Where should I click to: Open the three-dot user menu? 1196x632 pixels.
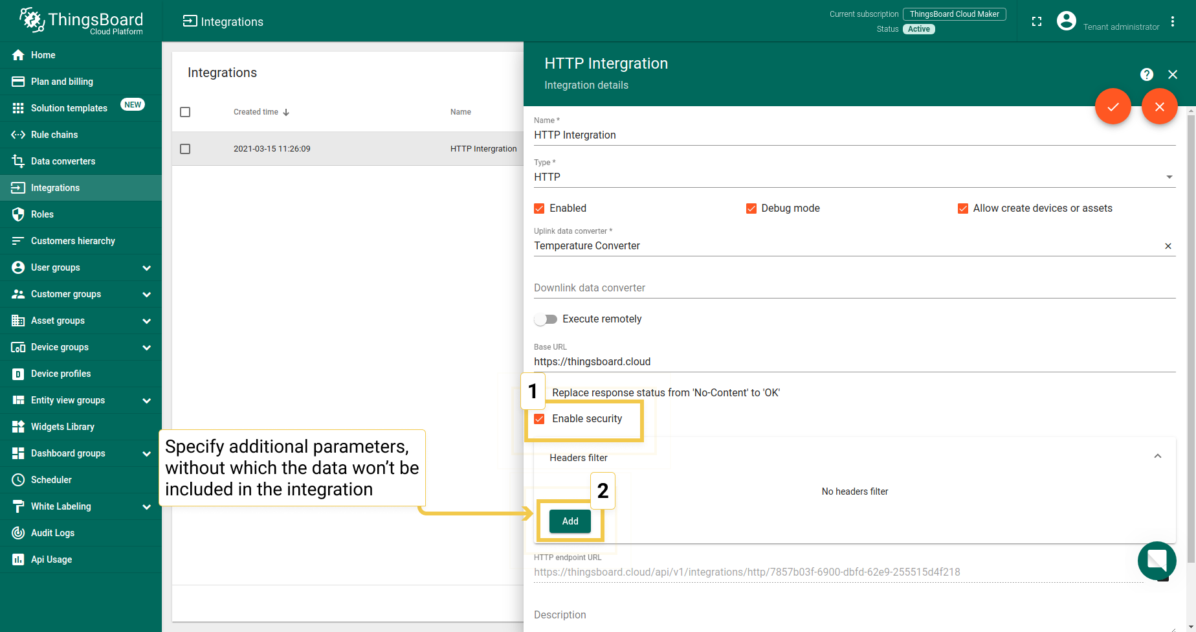coord(1173,21)
